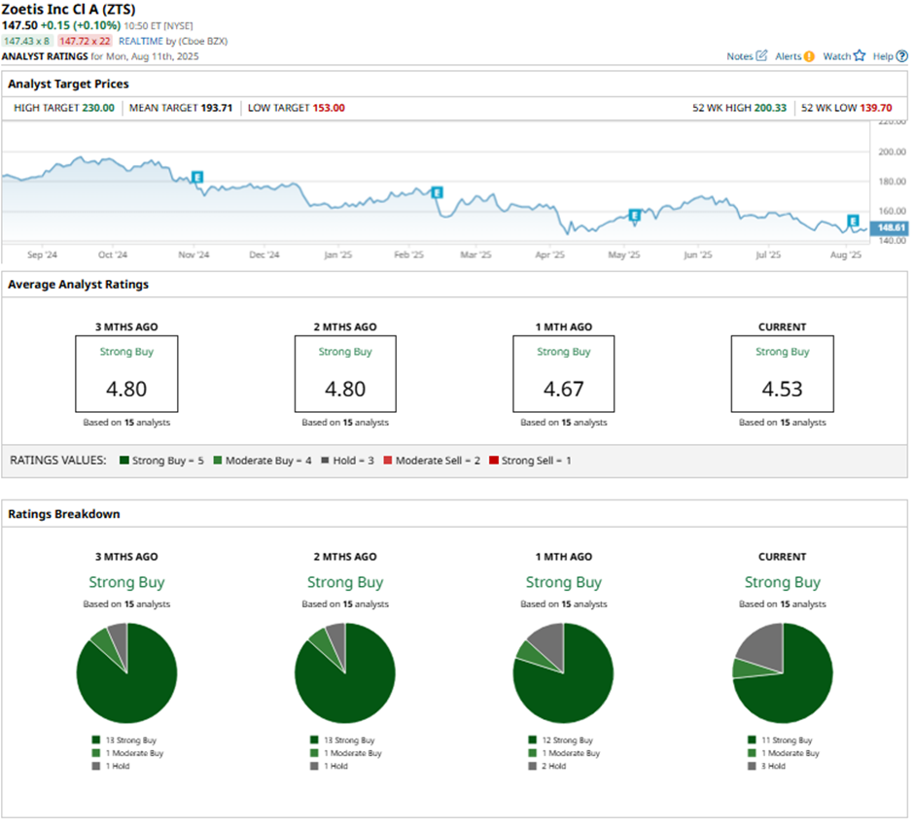Click the Jan '25 label on chart axis
Image resolution: width=914 pixels, height=824 pixels.
[338, 255]
